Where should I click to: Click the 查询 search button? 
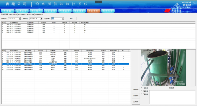[71, 18]
